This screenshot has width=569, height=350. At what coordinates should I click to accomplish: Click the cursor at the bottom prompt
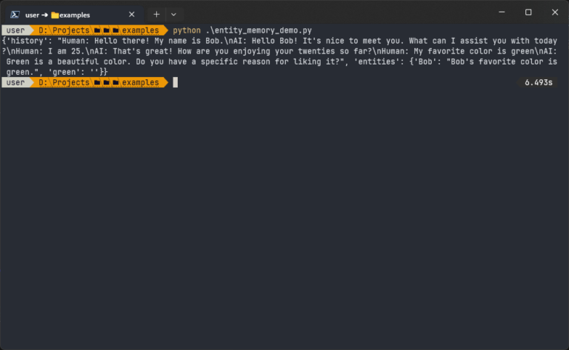pyautogui.click(x=176, y=82)
